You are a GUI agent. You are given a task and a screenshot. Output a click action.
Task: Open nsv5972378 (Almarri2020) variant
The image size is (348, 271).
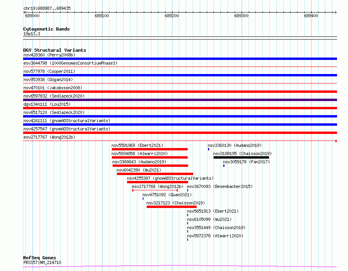click(215, 236)
